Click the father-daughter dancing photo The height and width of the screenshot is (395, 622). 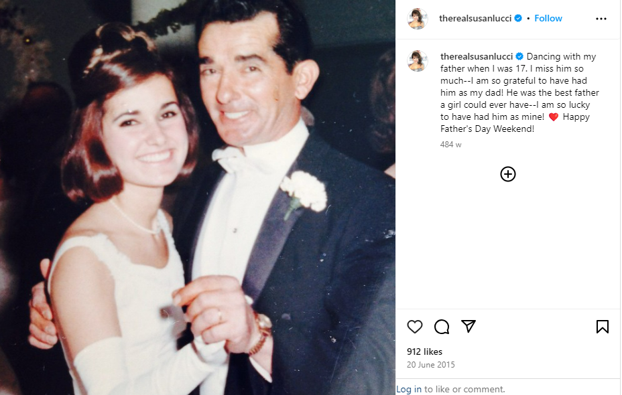(x=198, y=197)
